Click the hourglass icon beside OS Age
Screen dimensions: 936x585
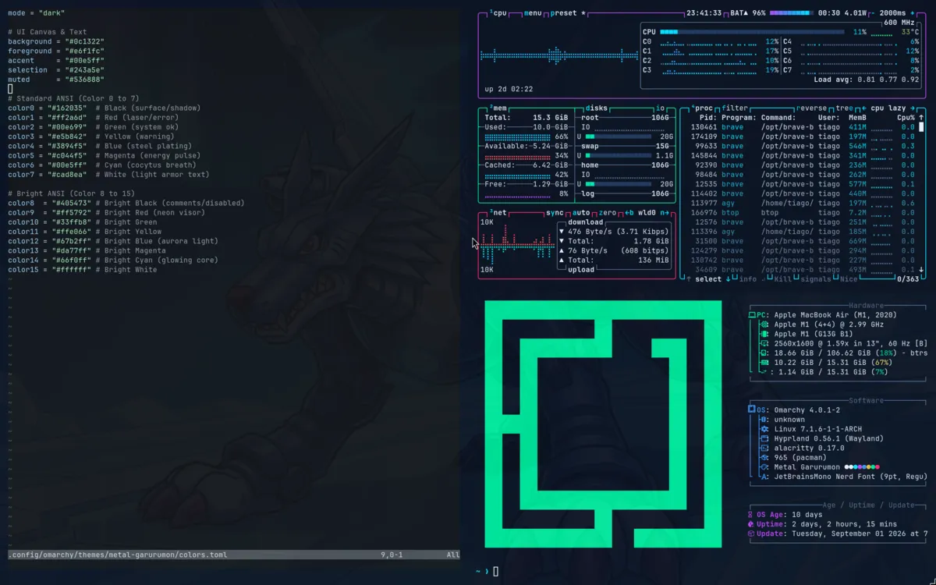click(751, 515)
